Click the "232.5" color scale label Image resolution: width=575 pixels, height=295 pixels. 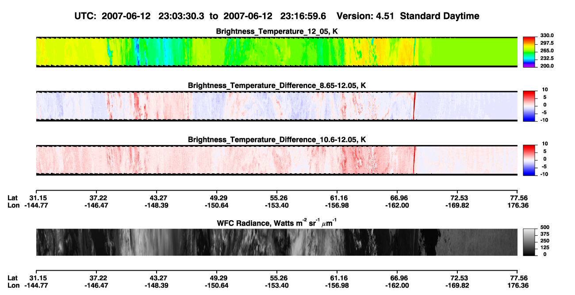pos(547,58)
